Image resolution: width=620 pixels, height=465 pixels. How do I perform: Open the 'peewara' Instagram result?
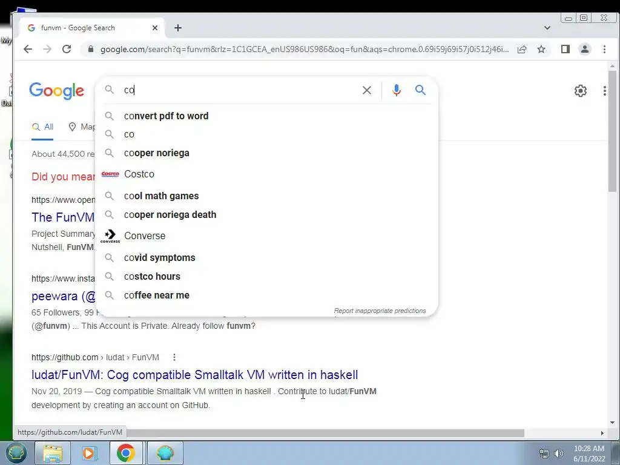pos(64,296)
